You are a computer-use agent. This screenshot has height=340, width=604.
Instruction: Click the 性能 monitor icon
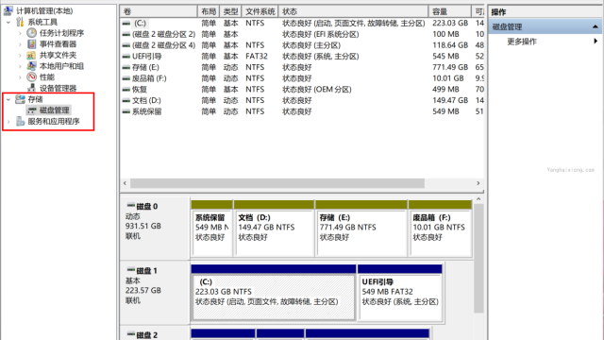point(31,77)
